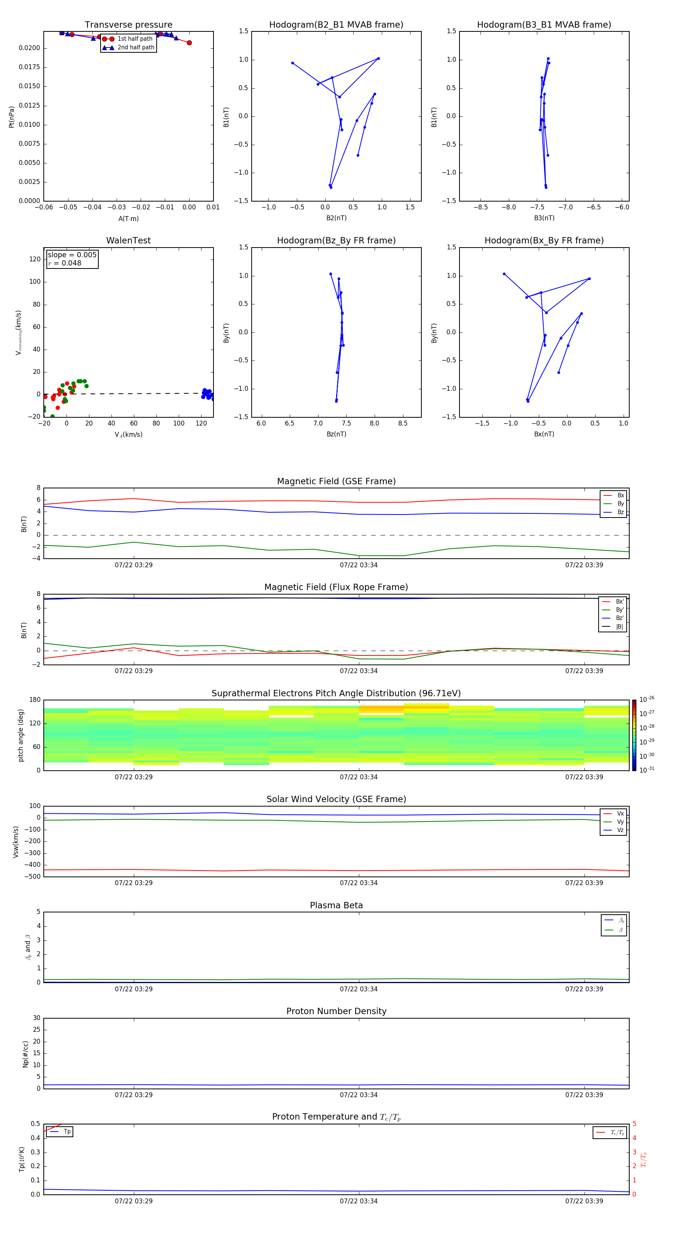This screenshot has height=1234, width=673.
Task: Click the 'Bz(nT)' x-axis label
Action: [x=336, y=434]
